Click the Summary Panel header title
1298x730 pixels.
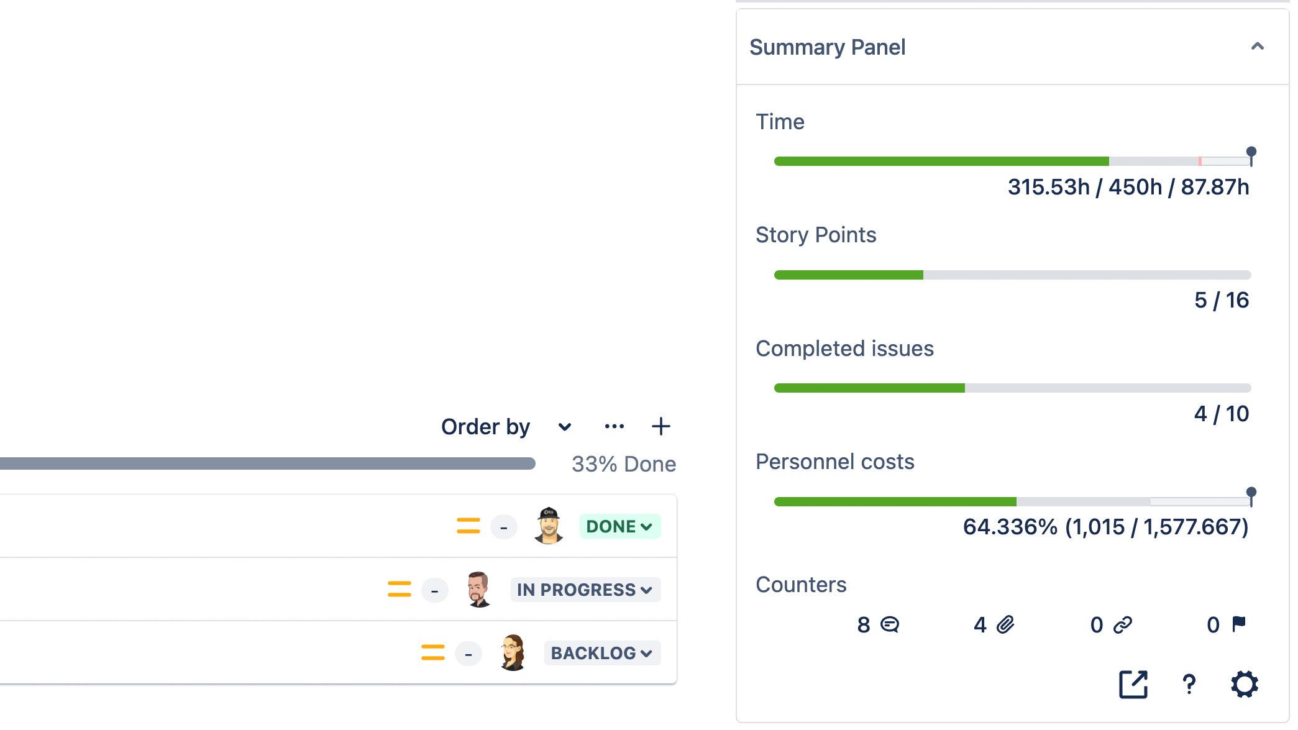(x=827, y=47)
